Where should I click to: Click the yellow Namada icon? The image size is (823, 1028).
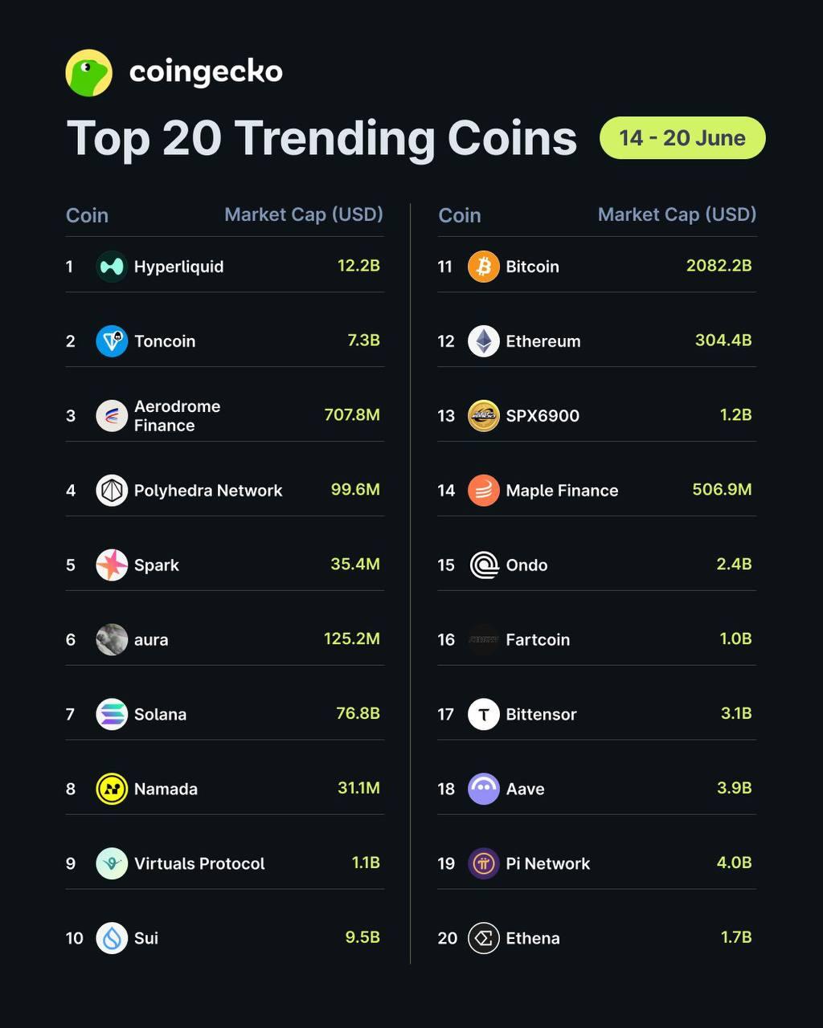click(112, 789)
